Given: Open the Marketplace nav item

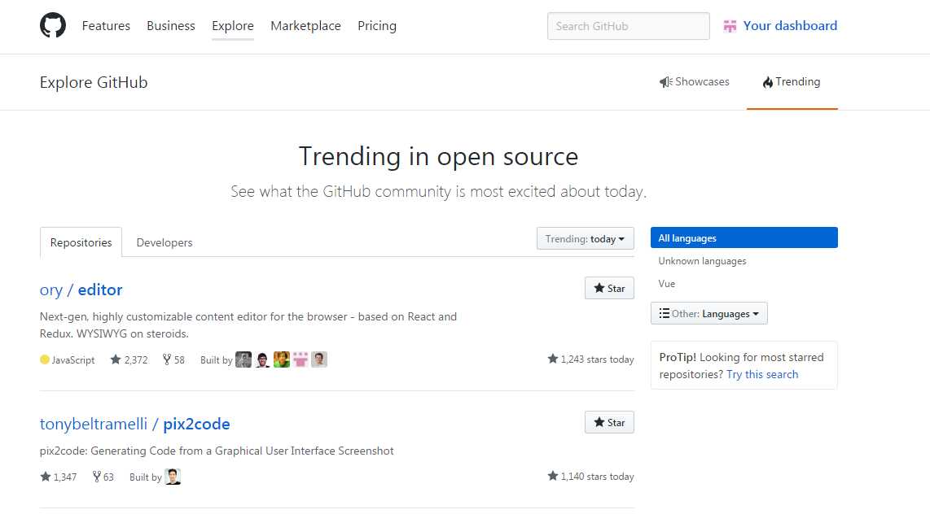Looking at the screenshot, I should click(x=305, y=26).
